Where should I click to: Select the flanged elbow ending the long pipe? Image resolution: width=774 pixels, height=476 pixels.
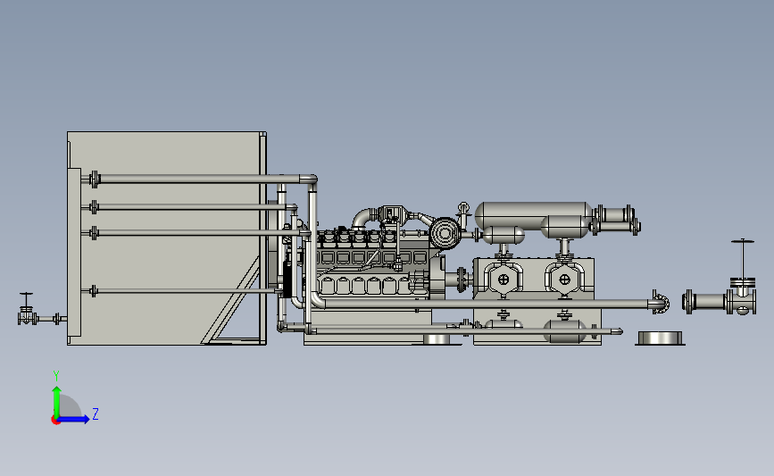click(660, 302)
